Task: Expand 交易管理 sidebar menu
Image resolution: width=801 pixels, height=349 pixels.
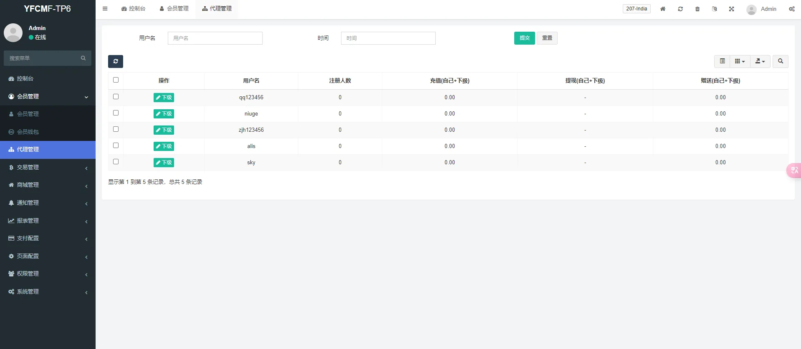Action: 48,167
